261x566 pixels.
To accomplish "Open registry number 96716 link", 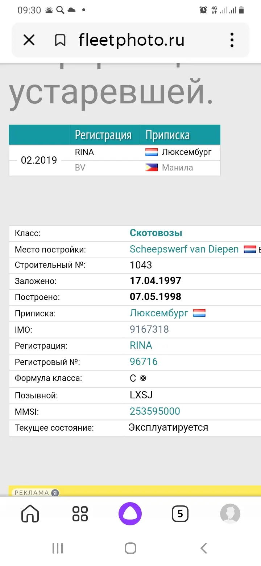I will [x=144, y=362].
